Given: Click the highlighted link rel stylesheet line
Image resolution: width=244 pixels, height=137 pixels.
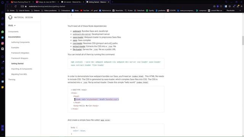Looking at the screenshot, I should point(97,99).
